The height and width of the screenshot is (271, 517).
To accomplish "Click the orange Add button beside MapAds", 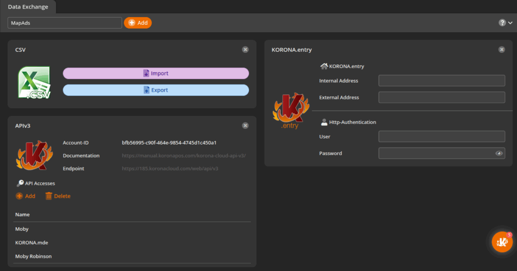I will (x=138, y=23).
